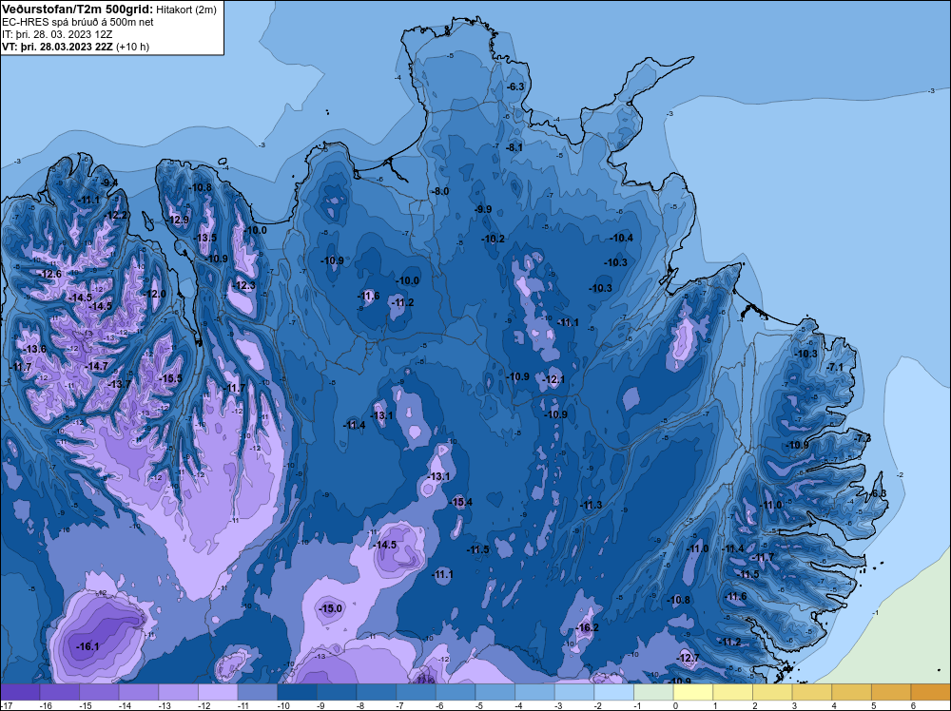Click the -10.2 temperature label
The width and height of the screenshot is (951, 711).
click(493, 239)
